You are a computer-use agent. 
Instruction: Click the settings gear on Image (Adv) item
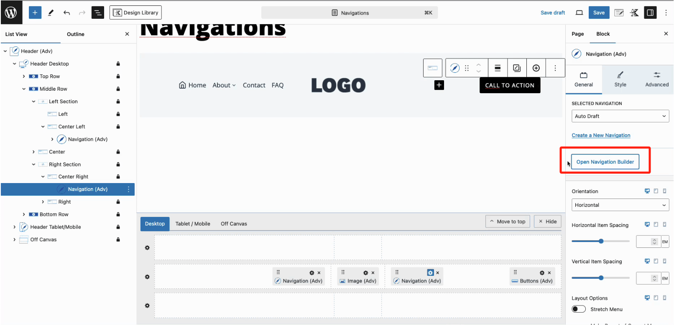(x=365, y=273)
